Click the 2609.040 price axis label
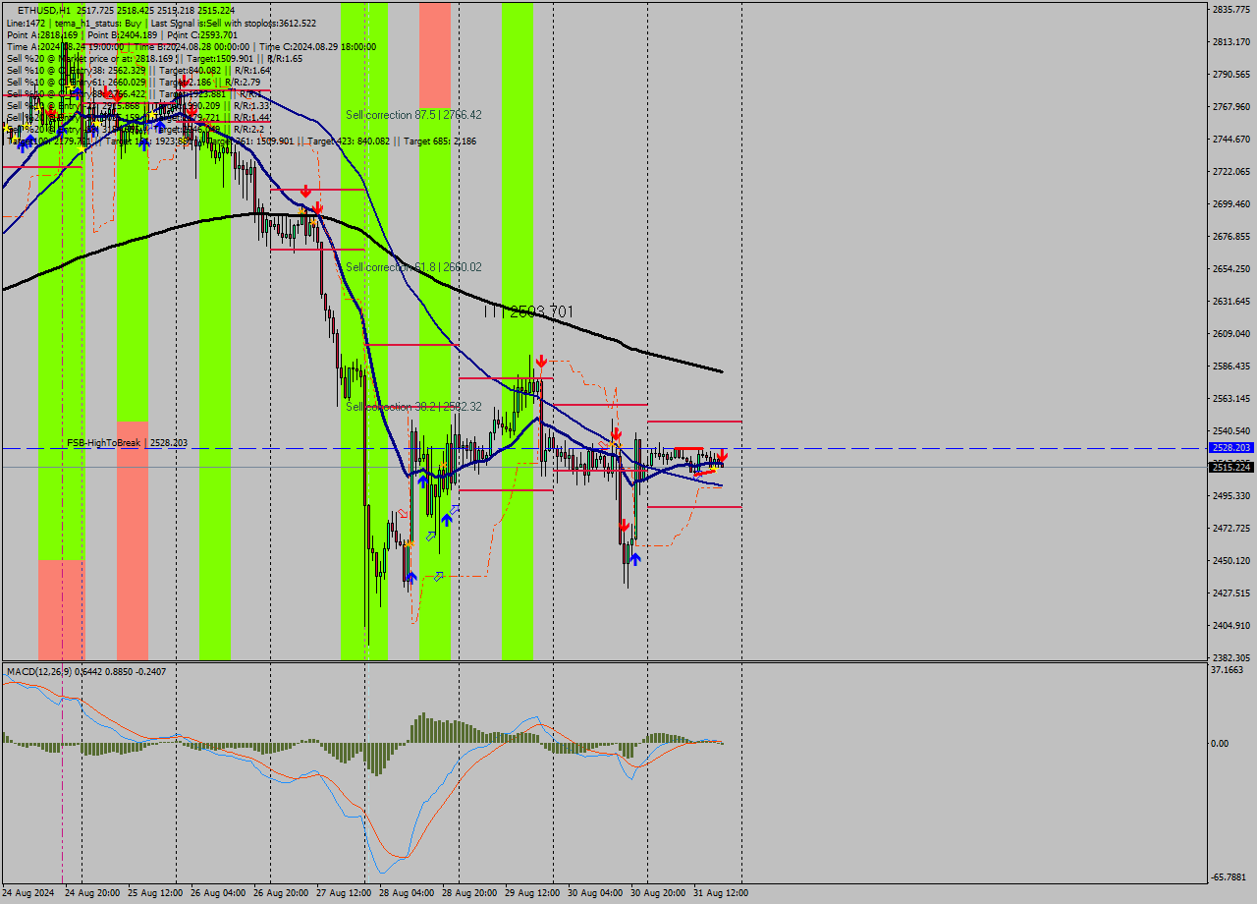The image size is (1257, 904). coord(1230,334)
